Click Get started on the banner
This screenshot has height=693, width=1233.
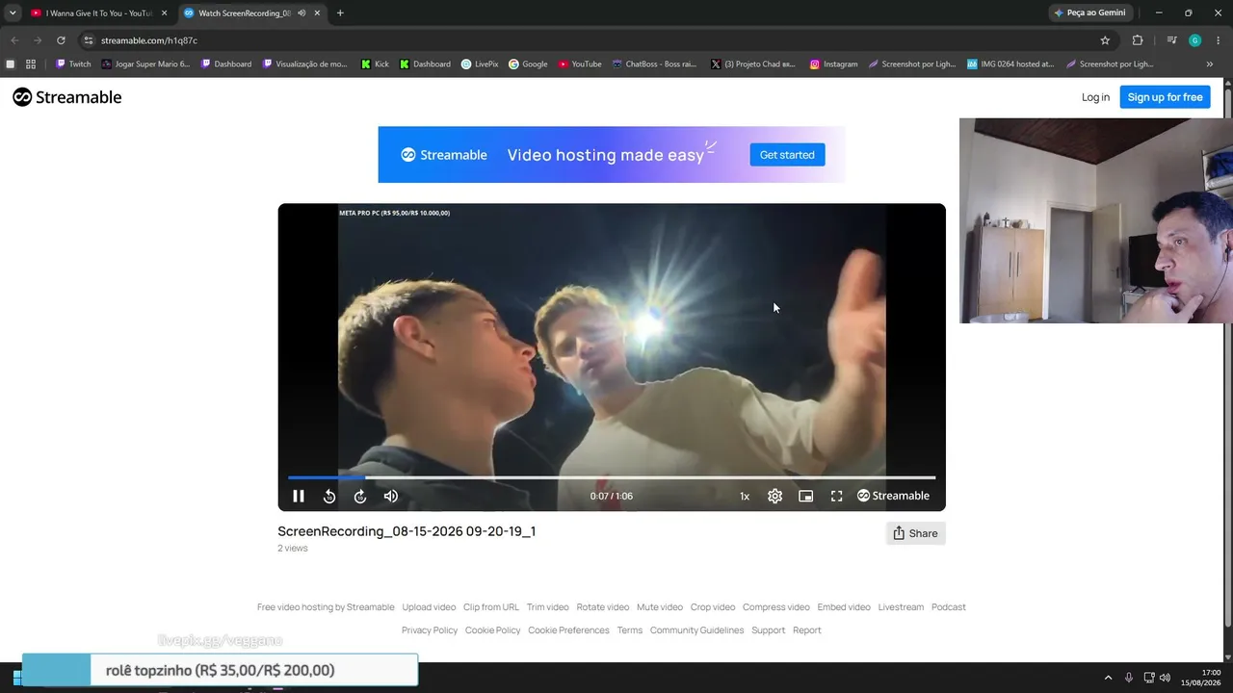coord(787,155)
